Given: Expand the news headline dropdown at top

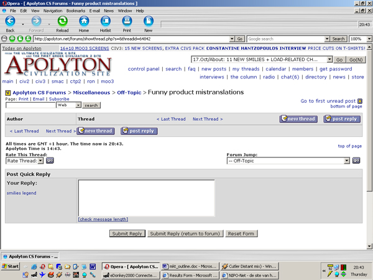Looking at the screenshot, I should click(x=329, y=59).
